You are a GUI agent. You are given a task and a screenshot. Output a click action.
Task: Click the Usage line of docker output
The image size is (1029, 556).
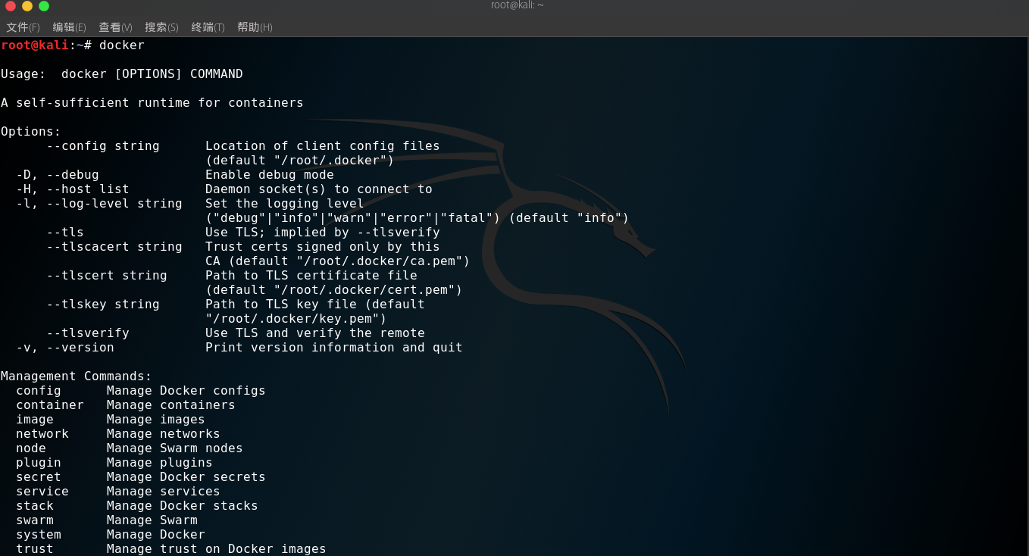(x=121, y=73)
